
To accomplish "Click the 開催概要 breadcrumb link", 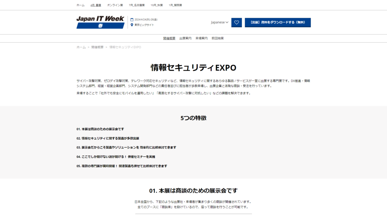I will (98, 47).
